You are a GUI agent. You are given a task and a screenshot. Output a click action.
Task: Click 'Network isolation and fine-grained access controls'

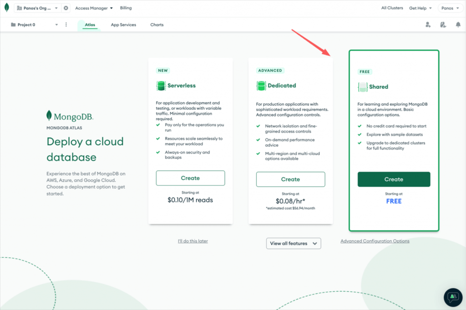pyautogui.click(x=291, y=129)
